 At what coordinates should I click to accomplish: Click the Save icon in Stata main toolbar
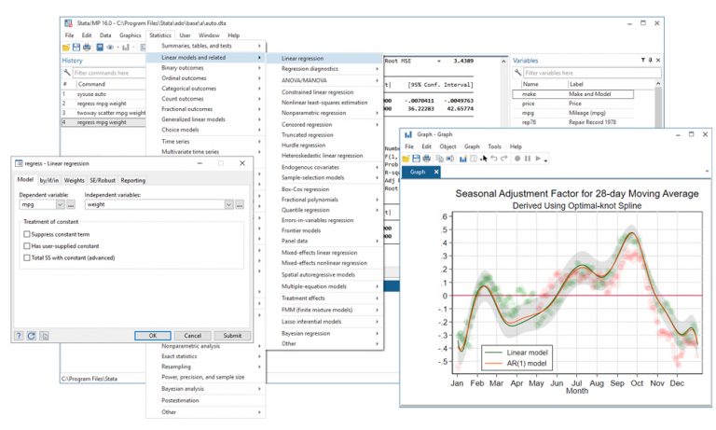pos(76,47)
